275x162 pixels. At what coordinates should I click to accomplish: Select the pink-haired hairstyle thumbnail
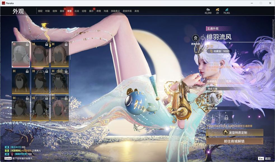click(x=60, y=108)
